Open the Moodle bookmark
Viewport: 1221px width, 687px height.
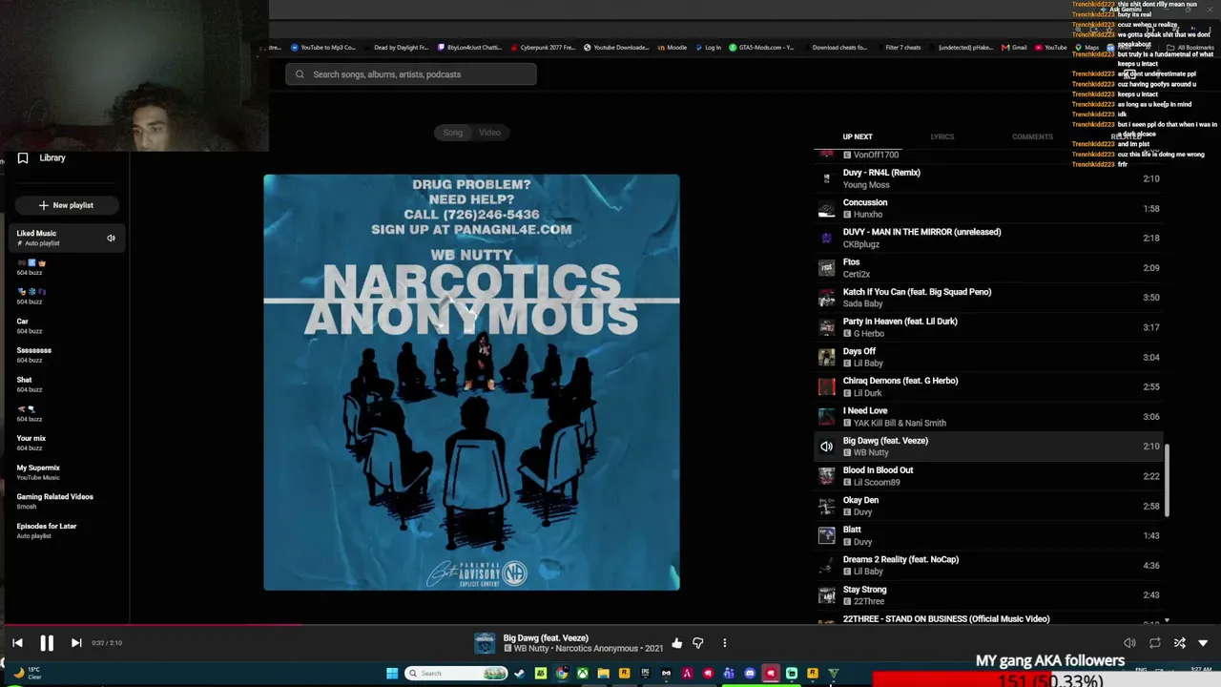point(673,48)
